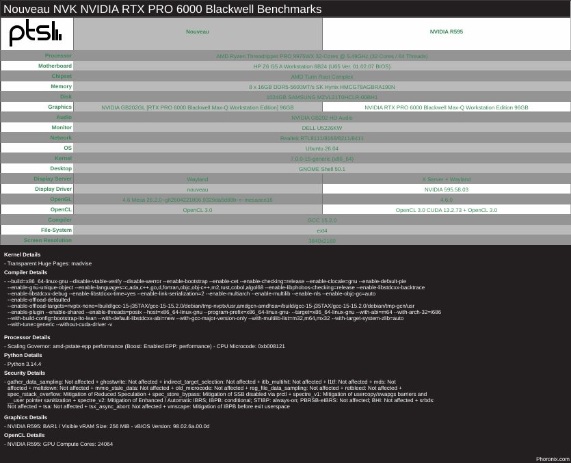
Task: Click the Nouveau column header
Action: tap(198, 31)
